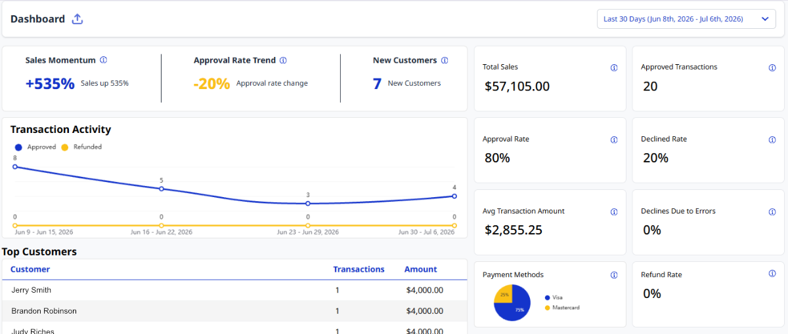Click the info icon on Avg Transaction Amount card
788x334 pixels.
tap(614, 212)
